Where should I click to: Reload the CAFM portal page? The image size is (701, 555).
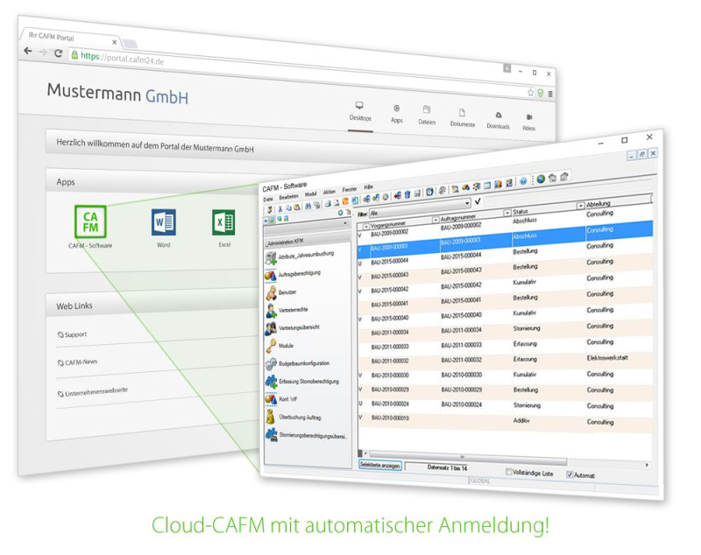click(x=58, y=53)
